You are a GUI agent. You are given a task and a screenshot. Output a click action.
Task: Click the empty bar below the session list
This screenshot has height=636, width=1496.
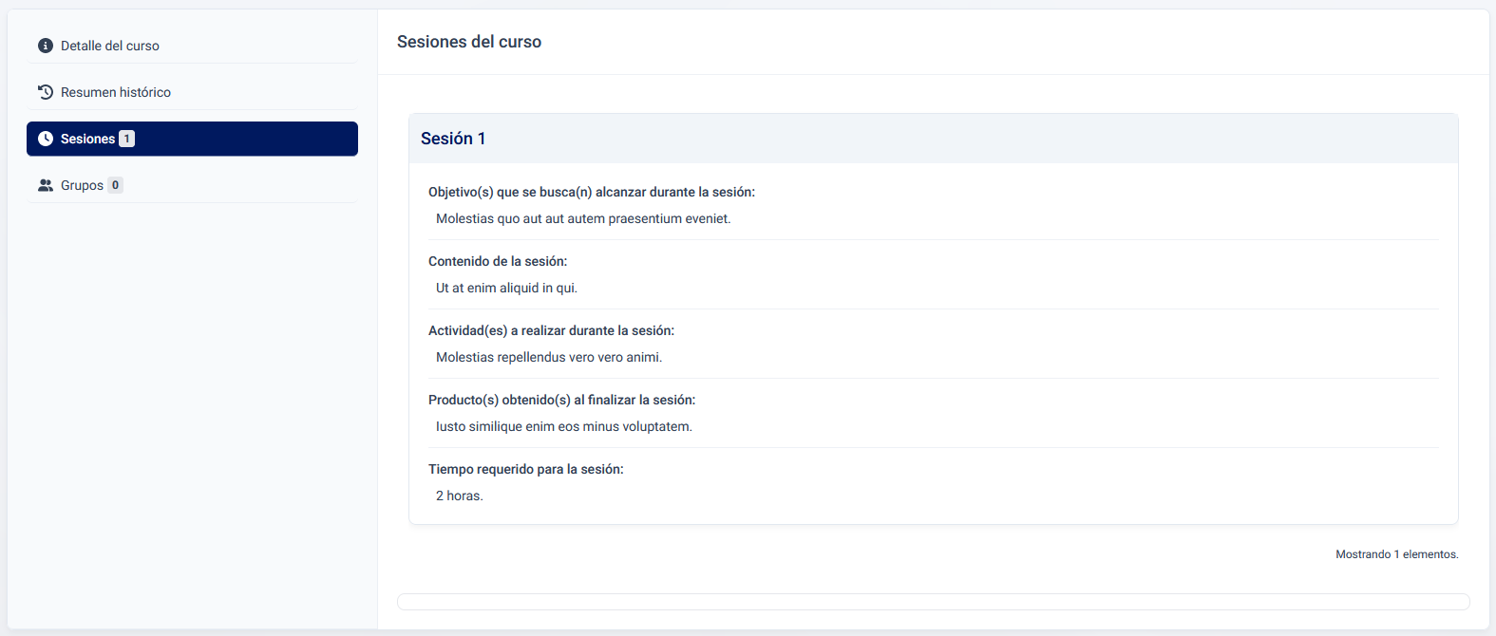point(933,602)
